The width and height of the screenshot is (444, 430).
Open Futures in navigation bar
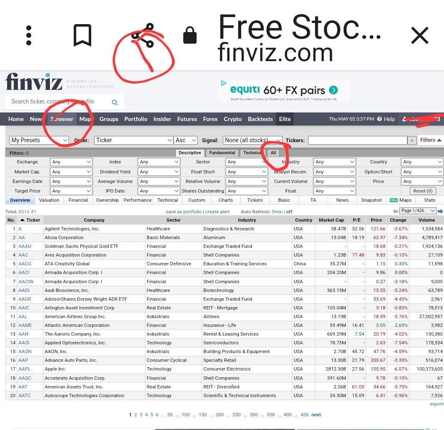187,119
